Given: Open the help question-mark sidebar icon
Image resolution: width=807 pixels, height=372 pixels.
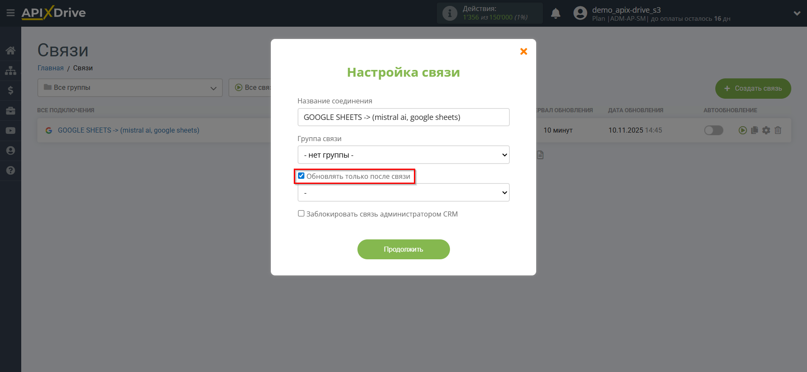Looking at the screenshot, I should tap(11, 170).
